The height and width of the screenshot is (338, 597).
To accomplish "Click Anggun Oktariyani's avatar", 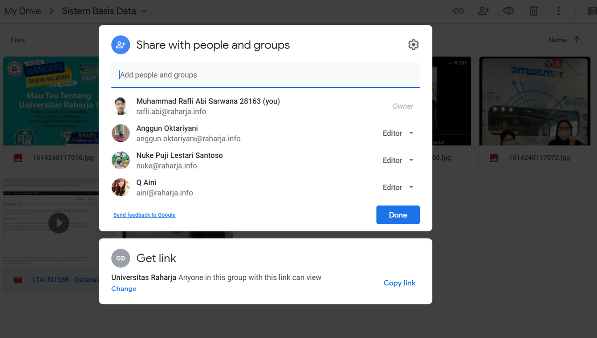I will click(120, 133).
